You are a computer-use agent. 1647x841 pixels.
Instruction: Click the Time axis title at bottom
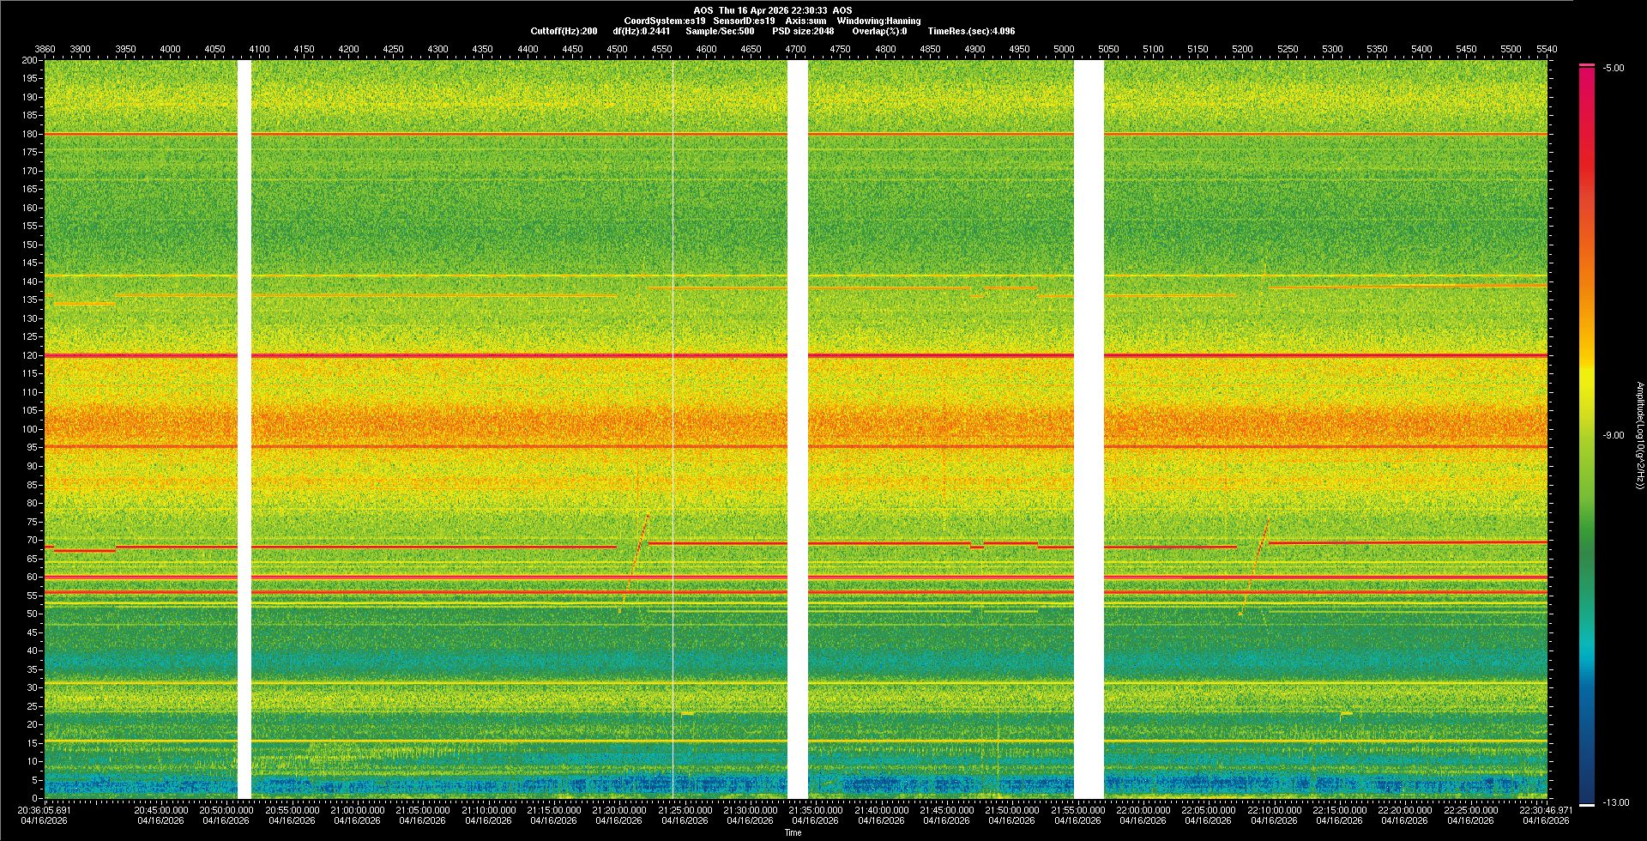[793, 832]
